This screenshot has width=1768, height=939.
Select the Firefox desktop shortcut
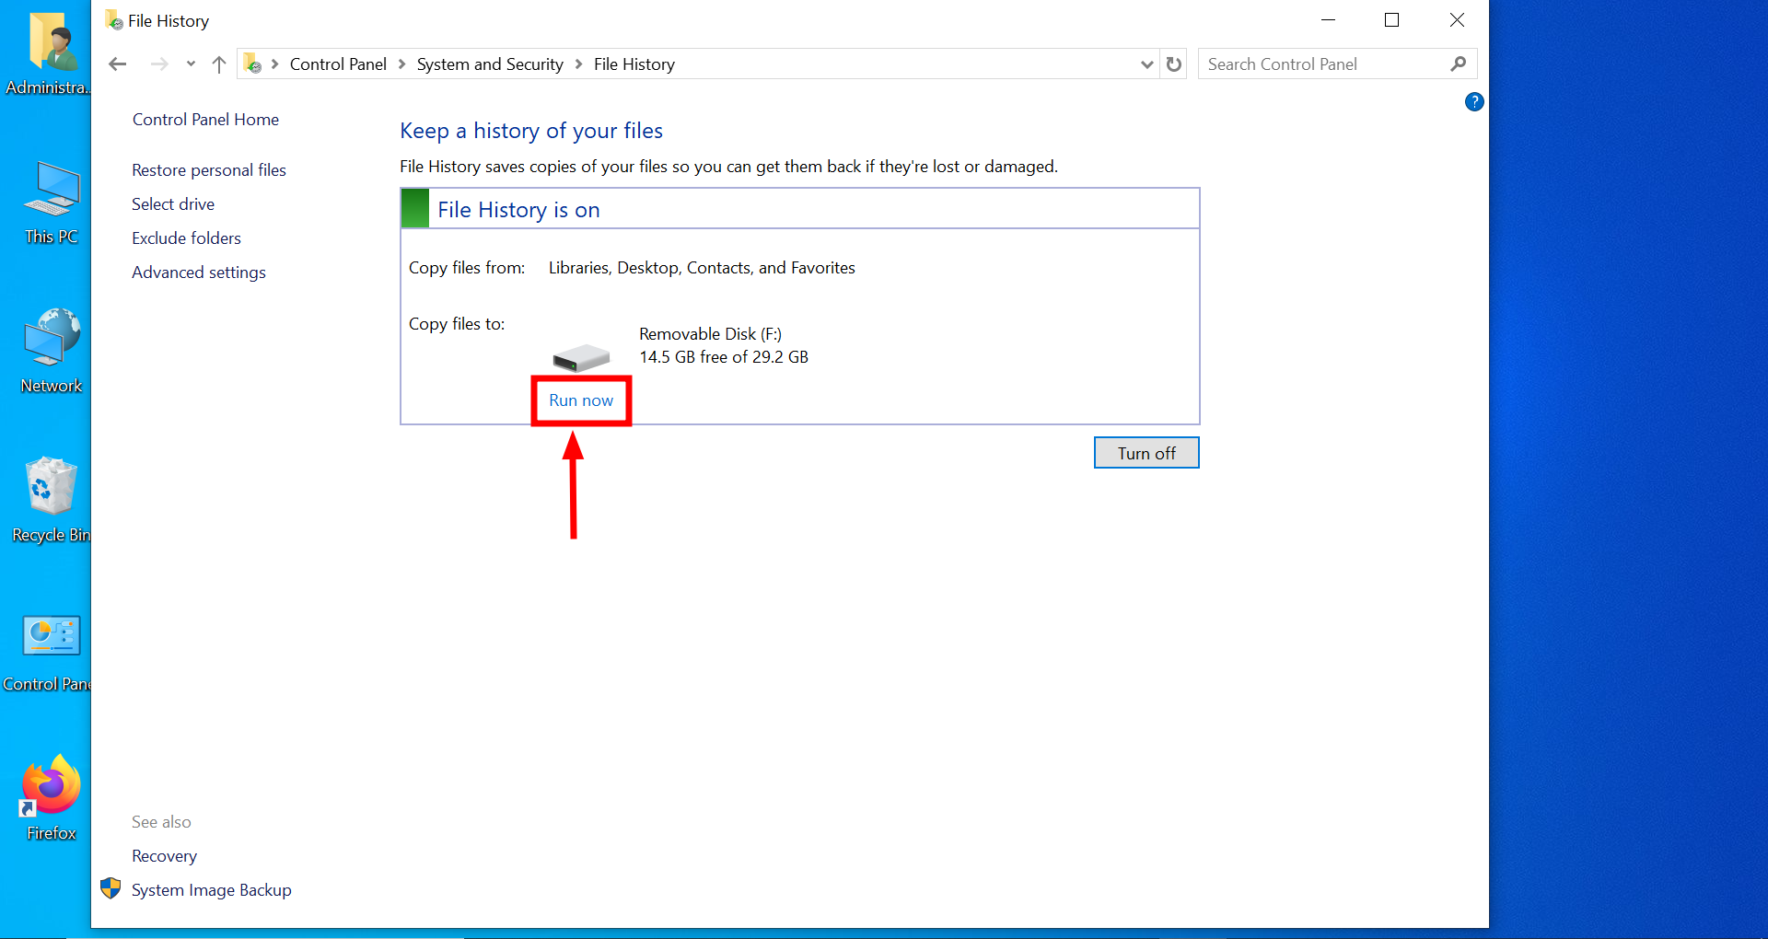pyautogui.click(x=52, y=798)
